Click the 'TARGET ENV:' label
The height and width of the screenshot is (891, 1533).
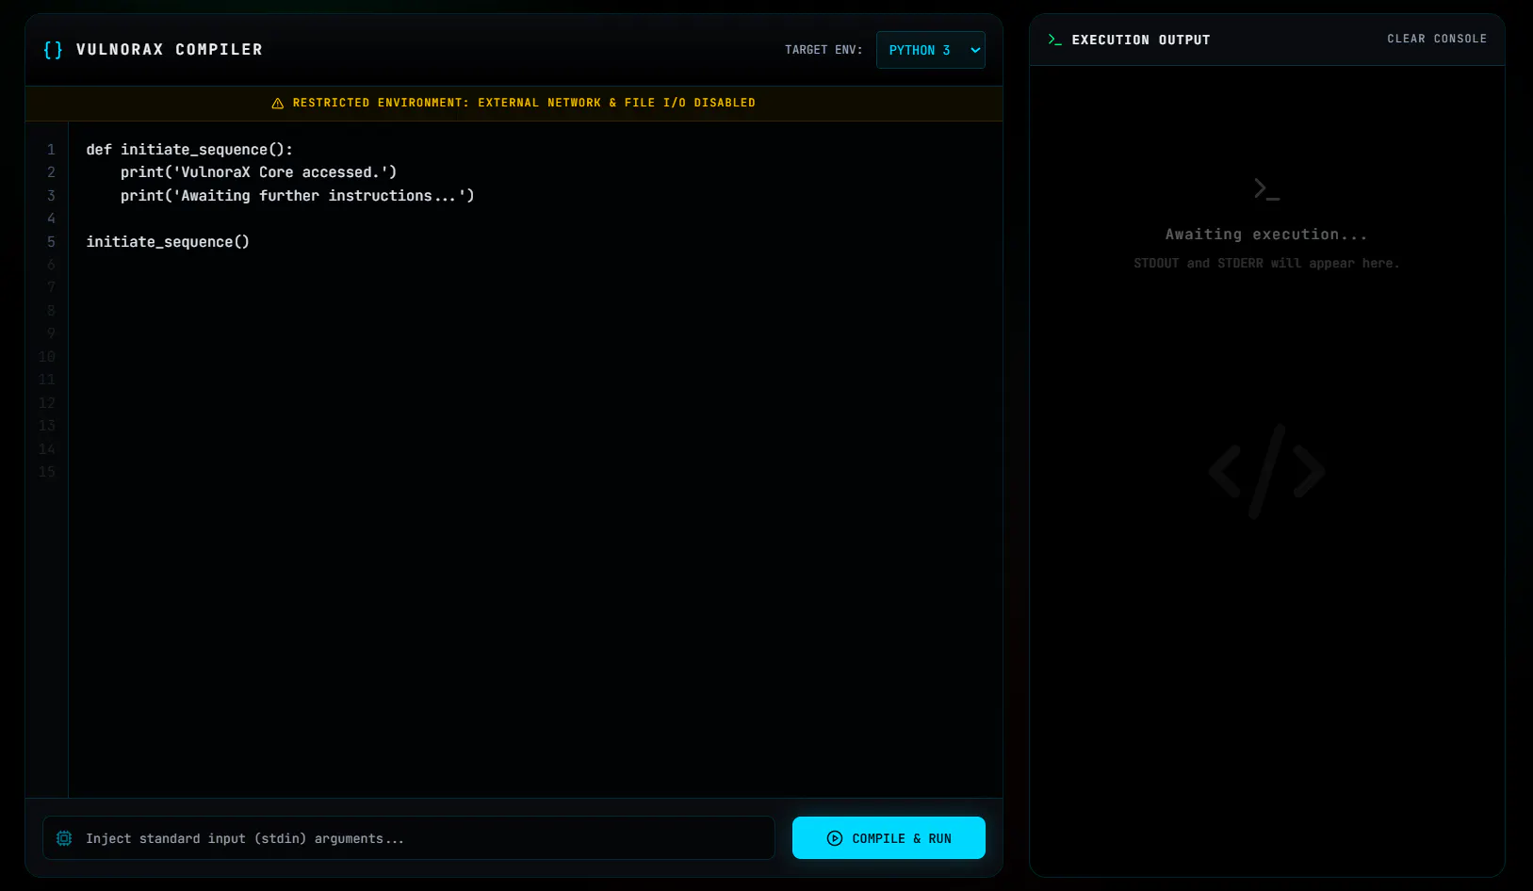pyautogui.click(x=824, y=50)
